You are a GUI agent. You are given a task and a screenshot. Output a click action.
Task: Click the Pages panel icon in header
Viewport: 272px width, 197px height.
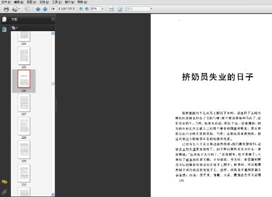pyautogui.click(x=5, y=19)
